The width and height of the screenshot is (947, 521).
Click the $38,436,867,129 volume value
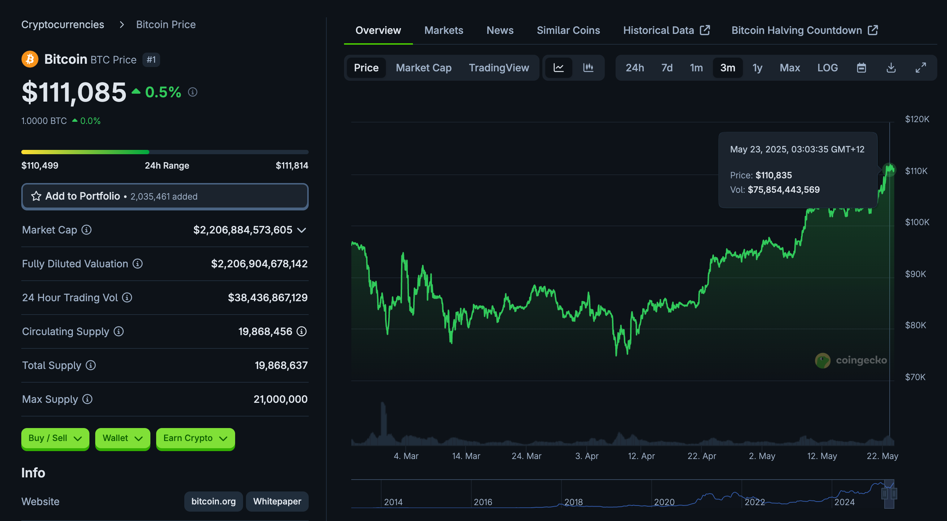pos(268,298)
